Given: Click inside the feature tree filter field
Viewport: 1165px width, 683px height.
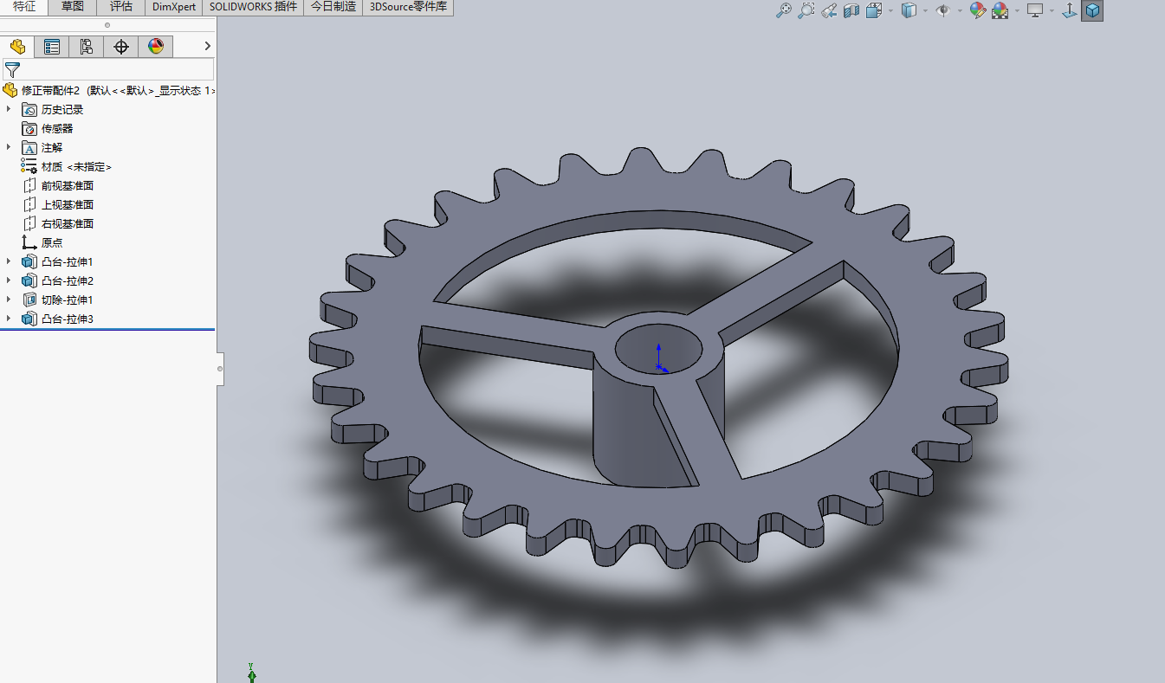Looking at the screenshot, I should click(x=108, y=69).
